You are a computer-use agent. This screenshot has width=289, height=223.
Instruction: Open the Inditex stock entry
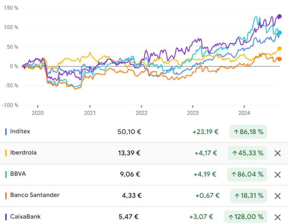point(20,132)
